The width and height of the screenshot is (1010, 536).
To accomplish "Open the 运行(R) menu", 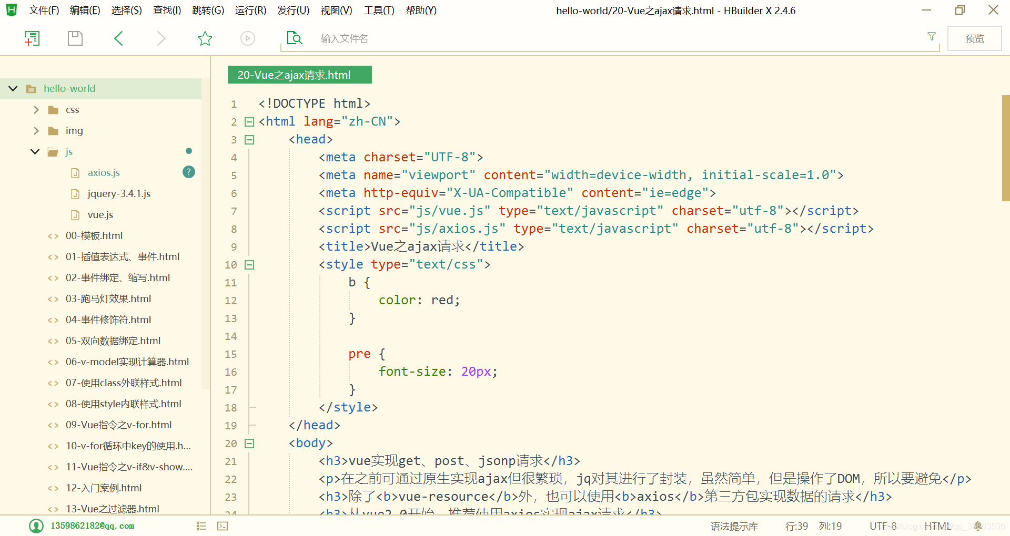I will point(250,11).
